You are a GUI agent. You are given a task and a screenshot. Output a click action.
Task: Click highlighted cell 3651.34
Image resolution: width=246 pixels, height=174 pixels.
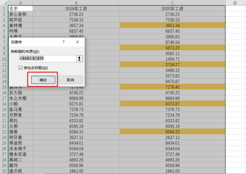(173, 26)
